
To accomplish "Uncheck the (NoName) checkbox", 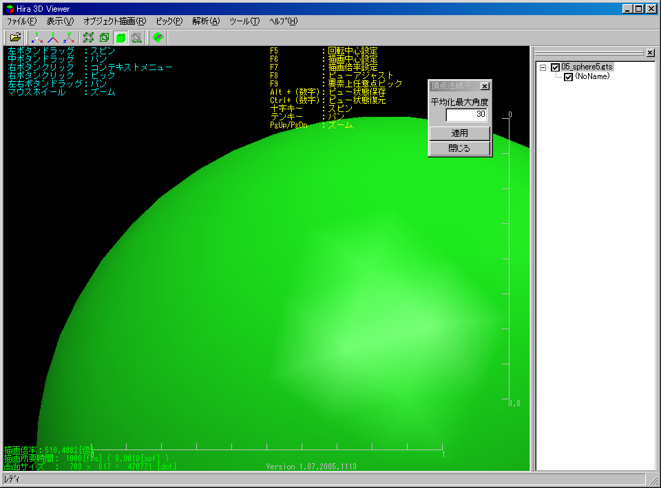I will (x=568, y=77).
